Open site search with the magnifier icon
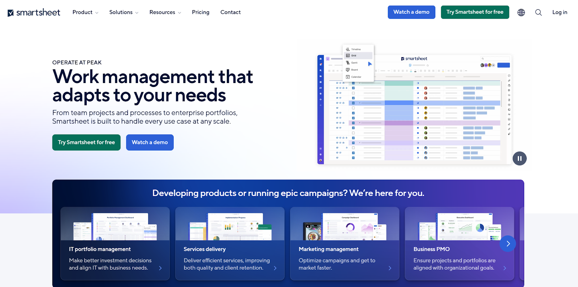The width and height of the screenshot is (578, 287). pos(538,12)
